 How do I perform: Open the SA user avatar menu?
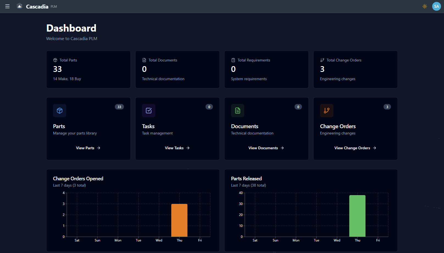(x=436, y=6)
